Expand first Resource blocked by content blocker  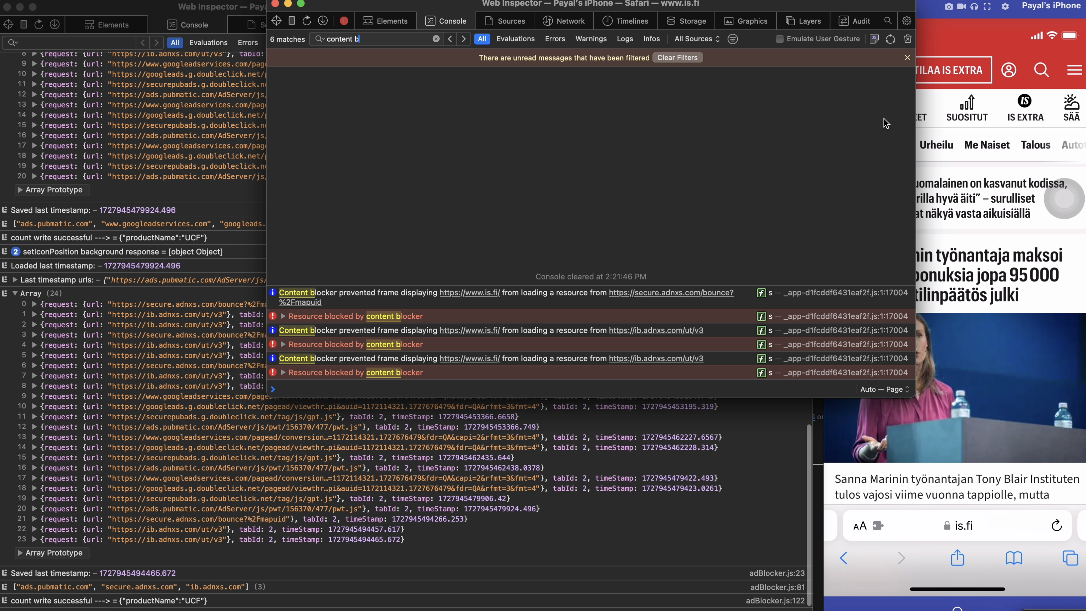pyautogui.click(x=283, y=316)
